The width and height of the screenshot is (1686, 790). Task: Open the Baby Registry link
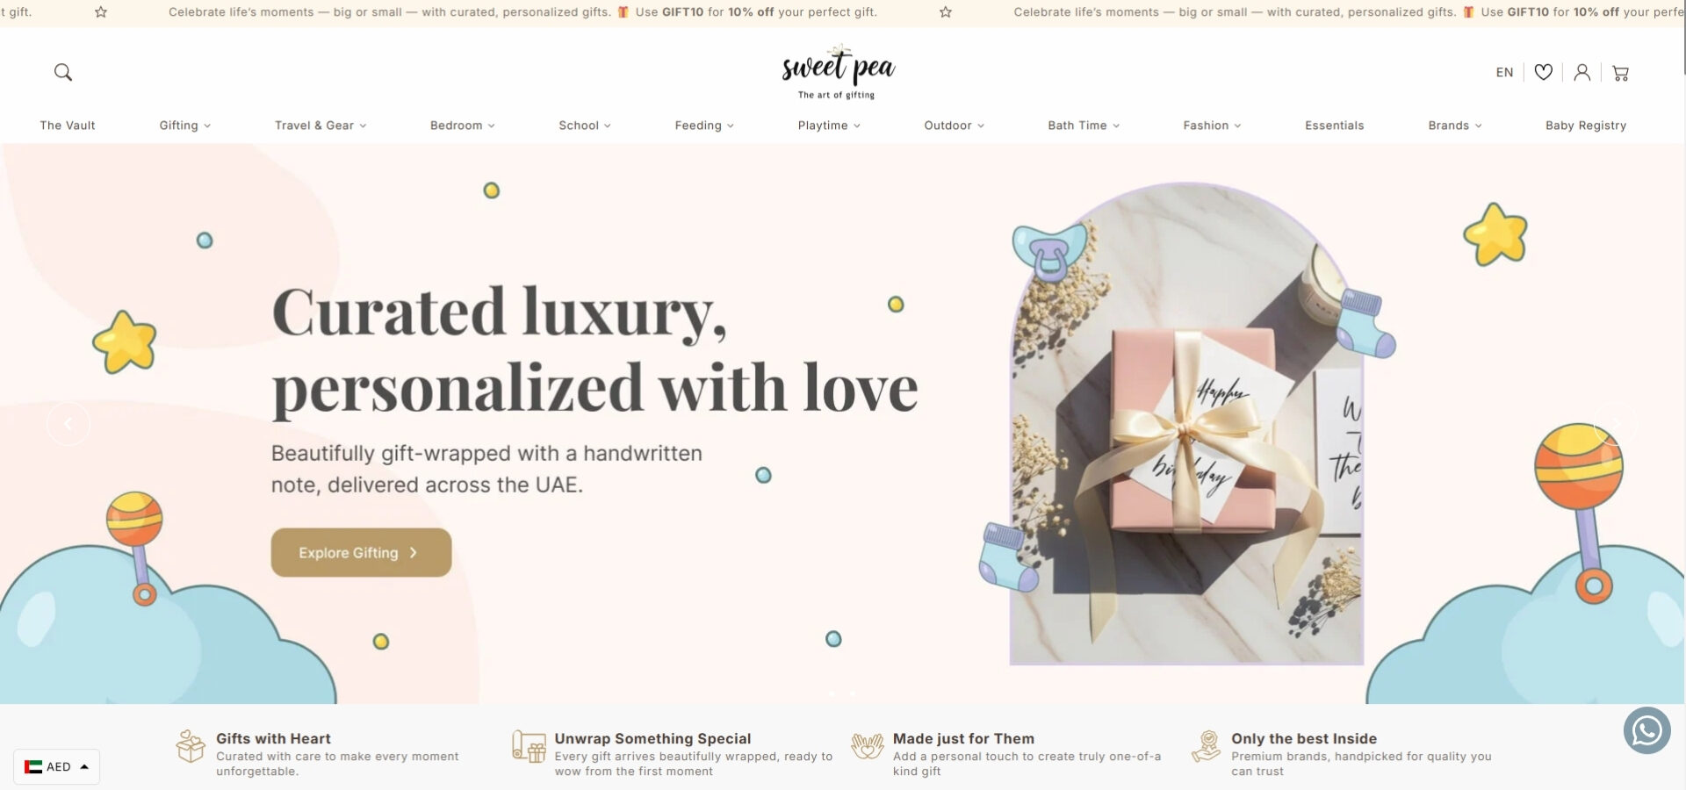[1585, 126]
